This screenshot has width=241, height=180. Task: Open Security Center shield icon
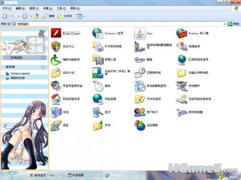55,47
